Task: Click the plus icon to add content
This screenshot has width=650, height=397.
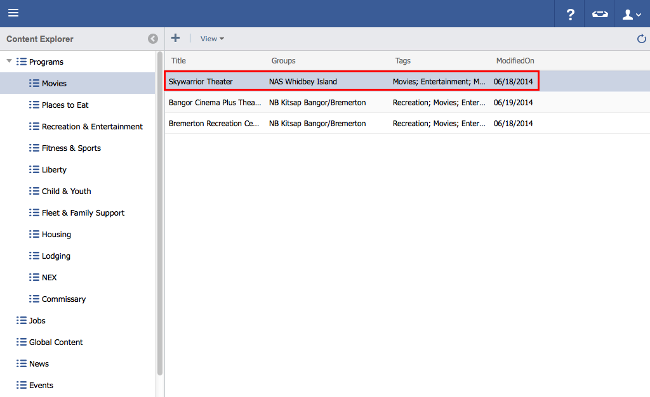Action: (176, 39)
